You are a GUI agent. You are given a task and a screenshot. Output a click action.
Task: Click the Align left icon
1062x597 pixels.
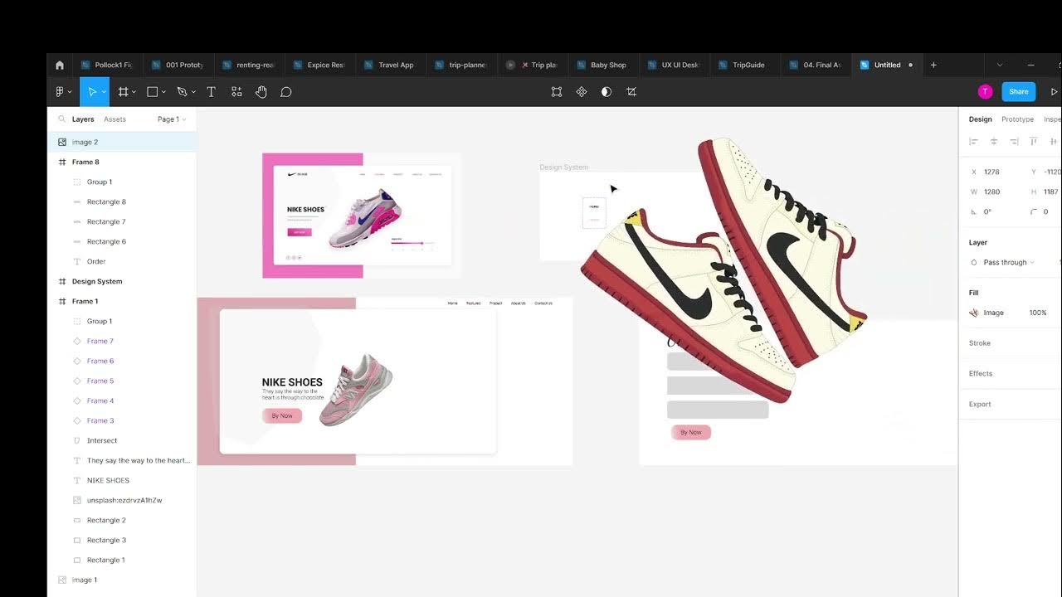pyautogui.click(x=974, y=142)
